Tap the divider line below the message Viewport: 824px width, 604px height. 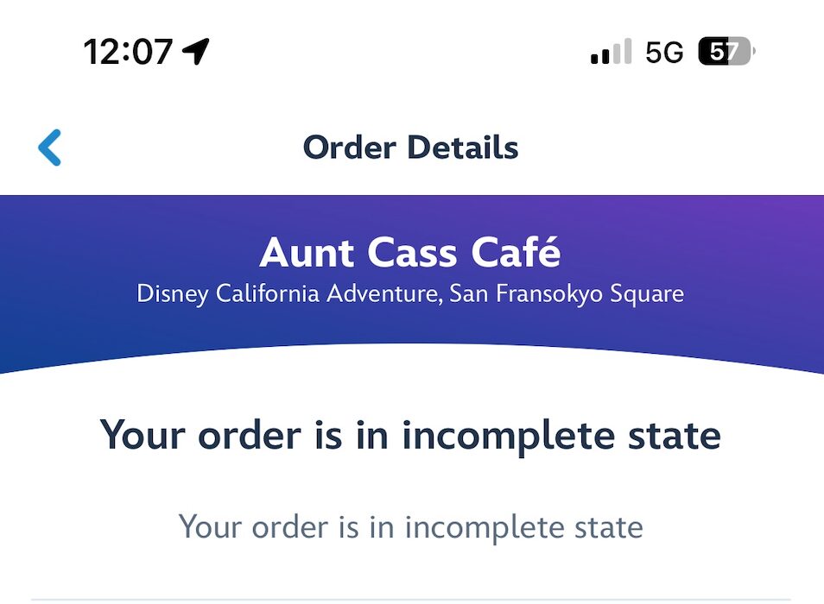[410, 599]
